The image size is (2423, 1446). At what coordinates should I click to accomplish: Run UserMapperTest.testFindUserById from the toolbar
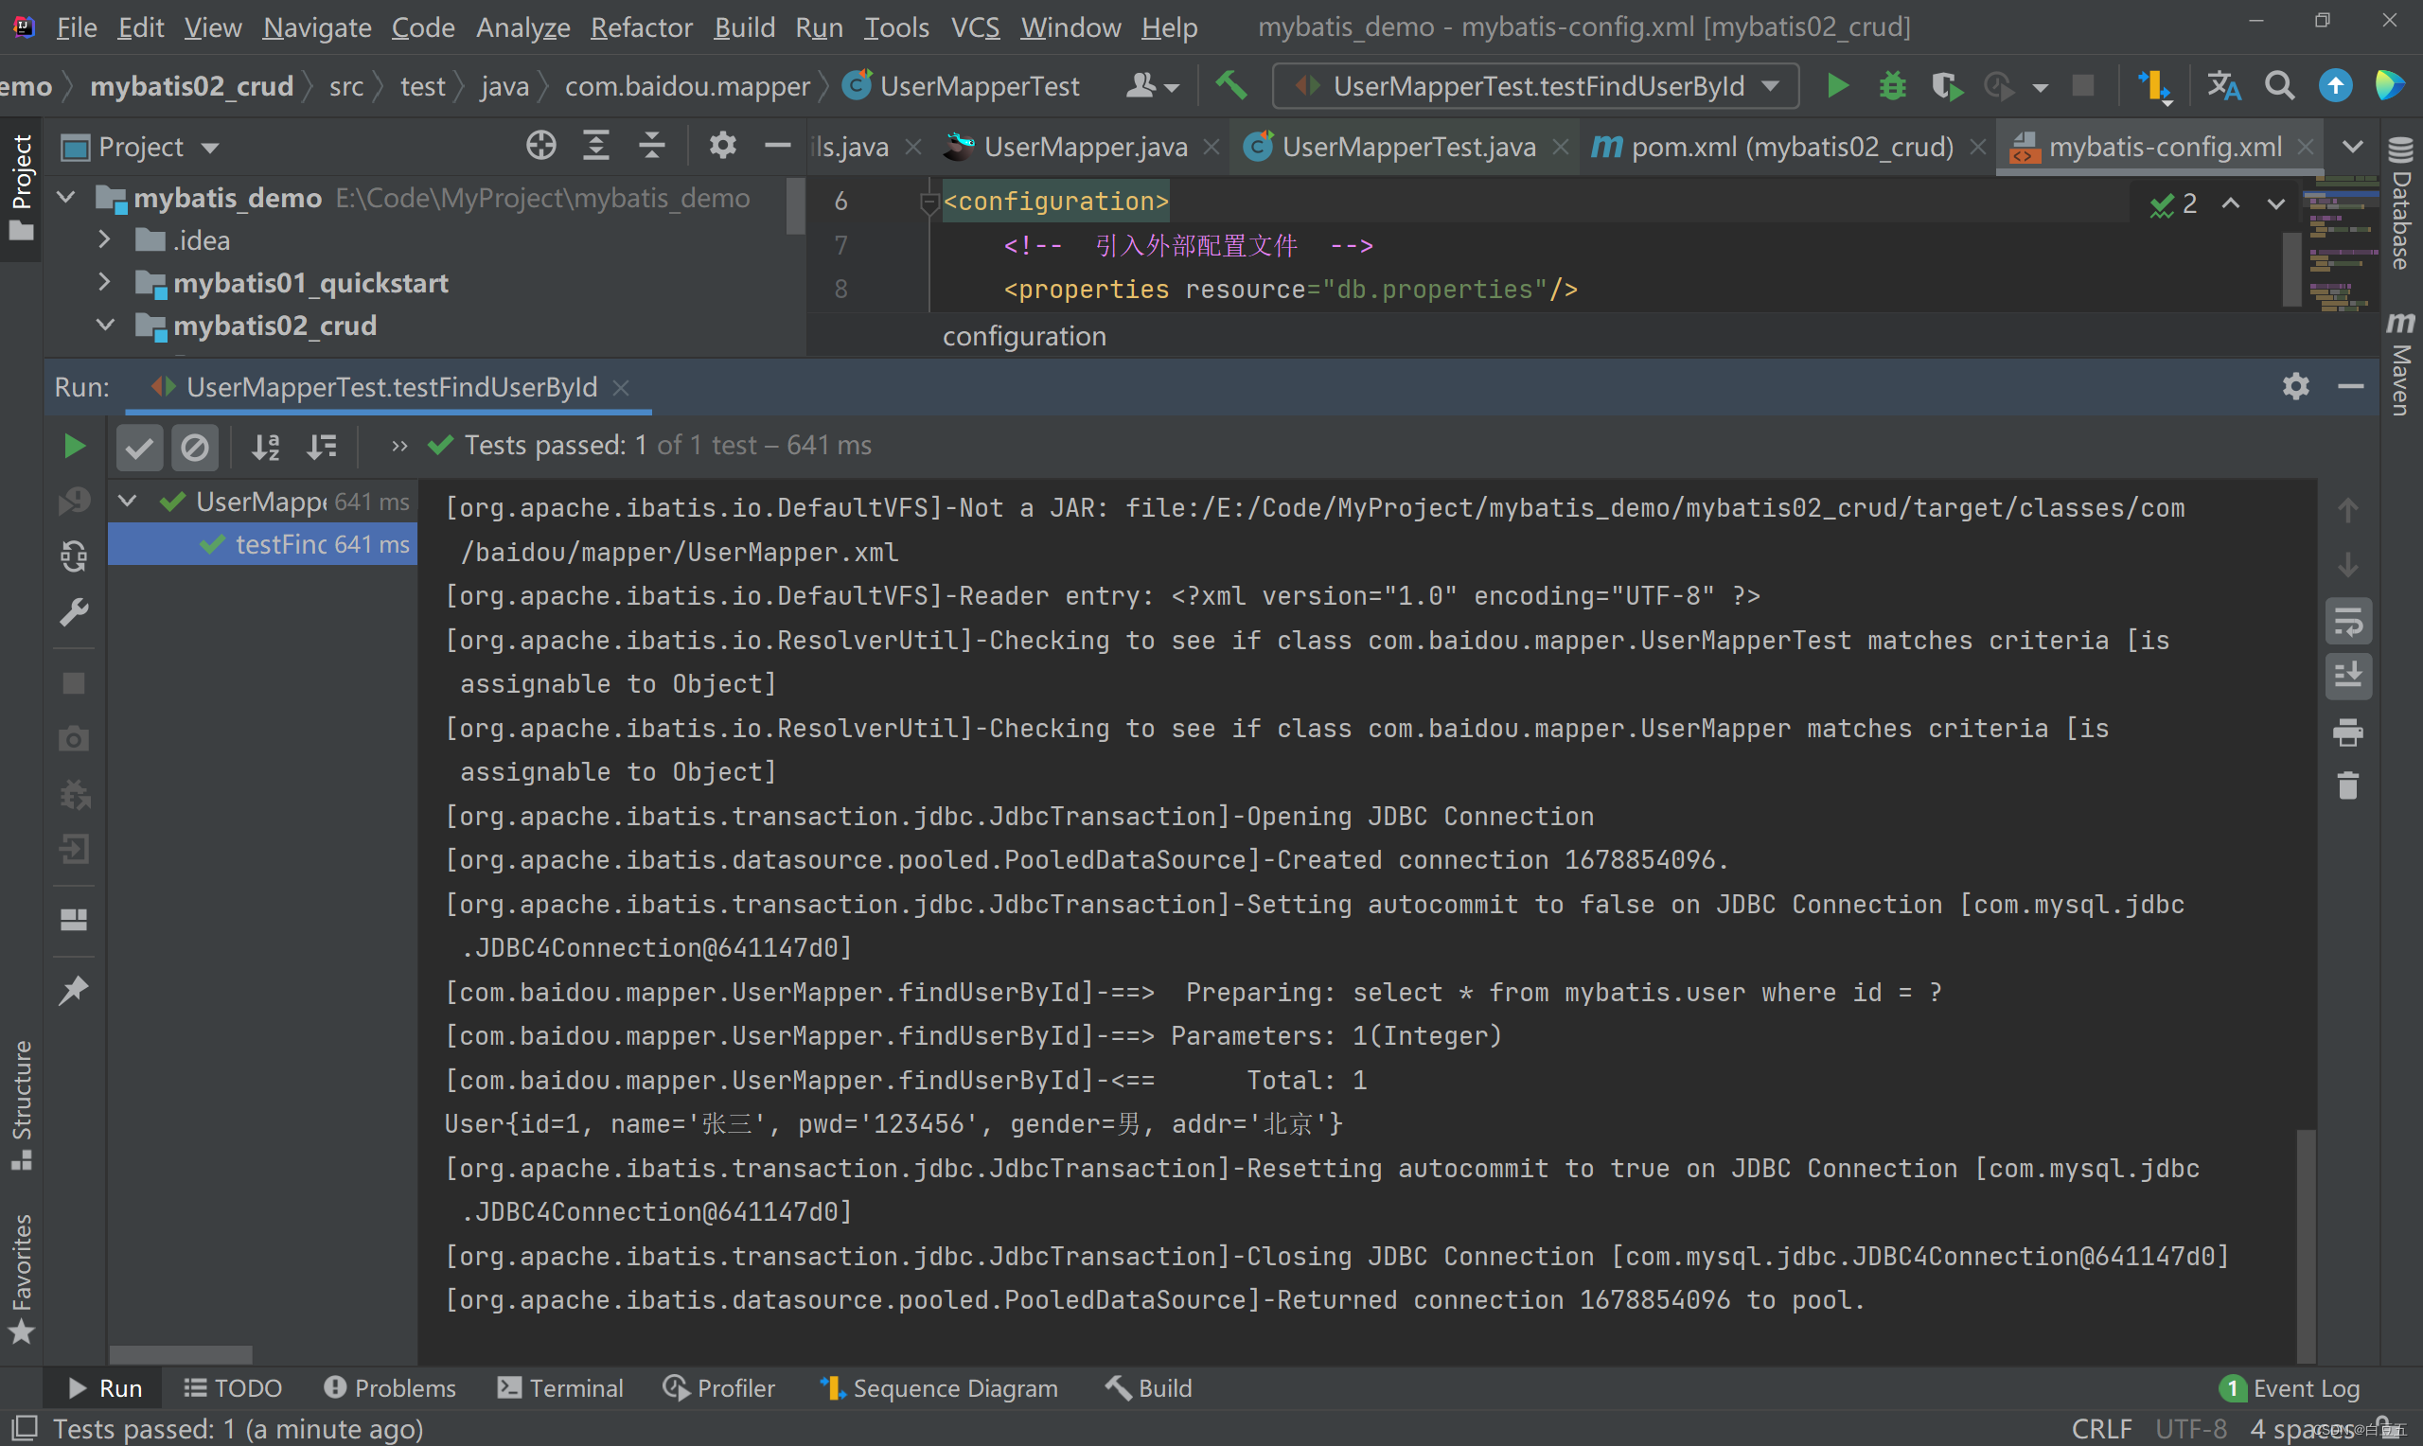click(1837, 86)
